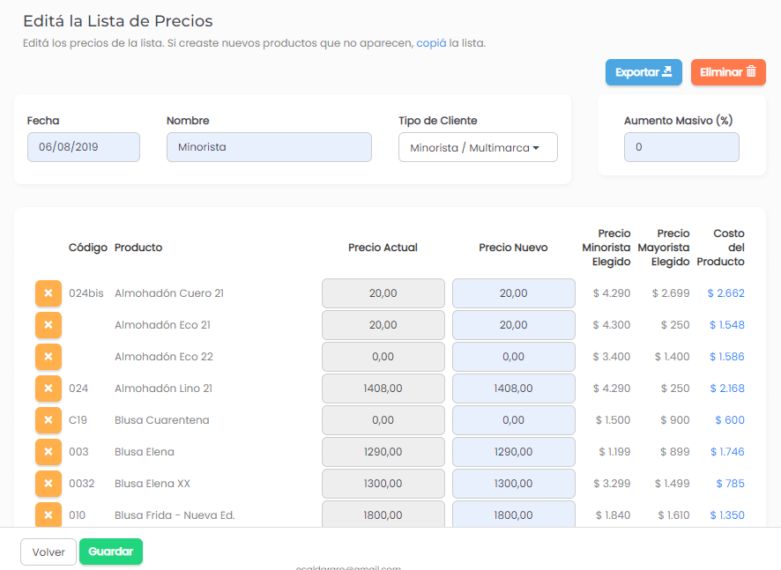Click the Precio Actual column header

pos(383,248)
